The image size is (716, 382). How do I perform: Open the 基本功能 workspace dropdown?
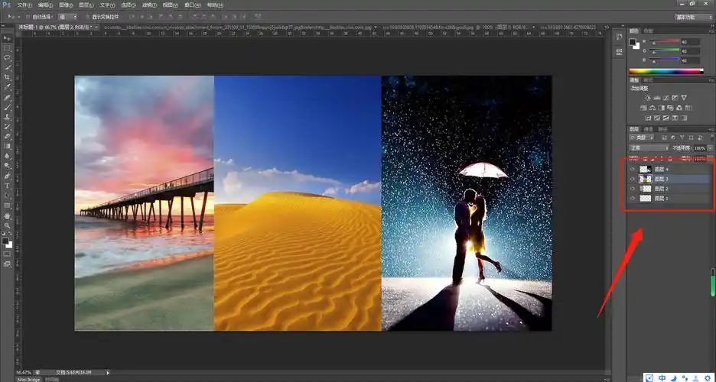[691, 16]
